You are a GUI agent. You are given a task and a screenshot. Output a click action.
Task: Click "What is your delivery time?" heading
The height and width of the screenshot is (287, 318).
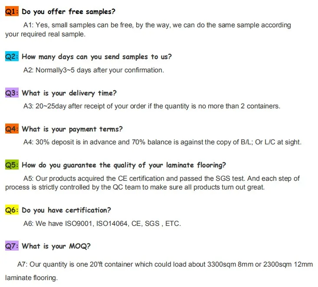69,93
